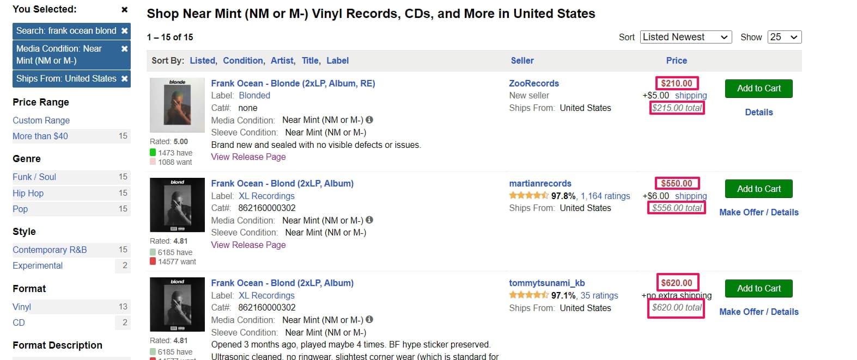Remove the 'frank ocean blond' search filter

coord(124,30)
